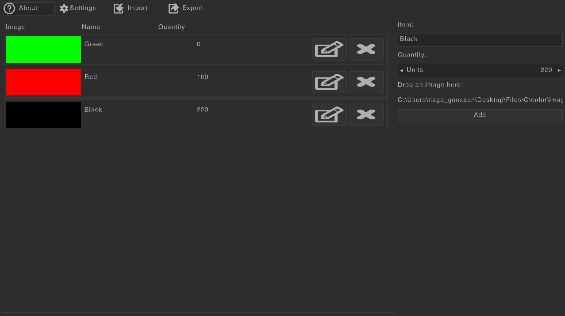565x316 pixels.
Task: Click the Item name input field
Action: point(480,39)
